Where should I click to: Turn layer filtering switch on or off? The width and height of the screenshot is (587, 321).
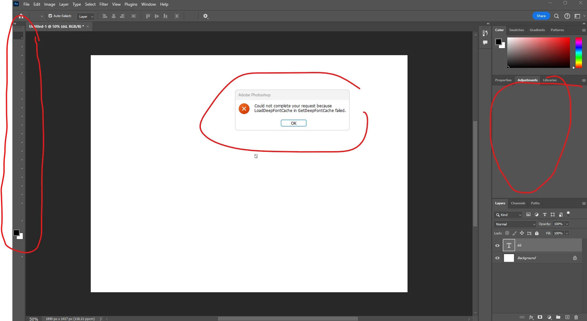(568, 214)
